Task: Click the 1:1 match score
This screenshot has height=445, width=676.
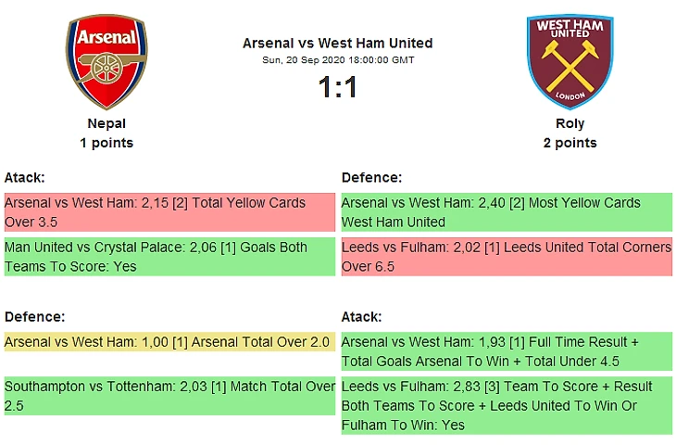Action: click(x=337, y=87)
